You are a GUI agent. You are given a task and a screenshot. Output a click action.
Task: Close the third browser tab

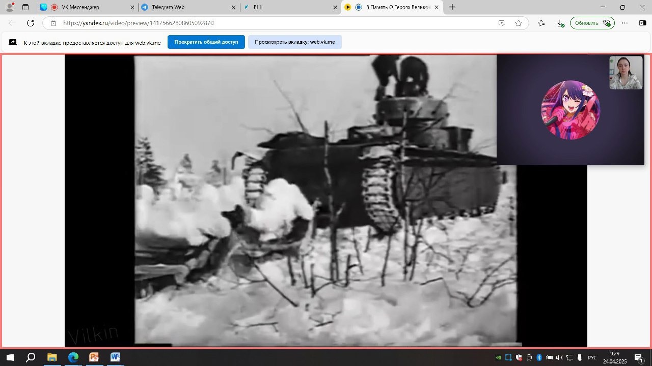pyautogui.click(x=335, y=7)
